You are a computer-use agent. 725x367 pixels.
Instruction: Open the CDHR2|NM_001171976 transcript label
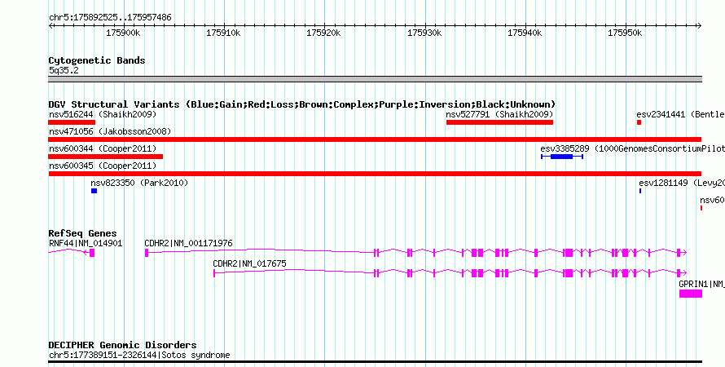point(189,243)
